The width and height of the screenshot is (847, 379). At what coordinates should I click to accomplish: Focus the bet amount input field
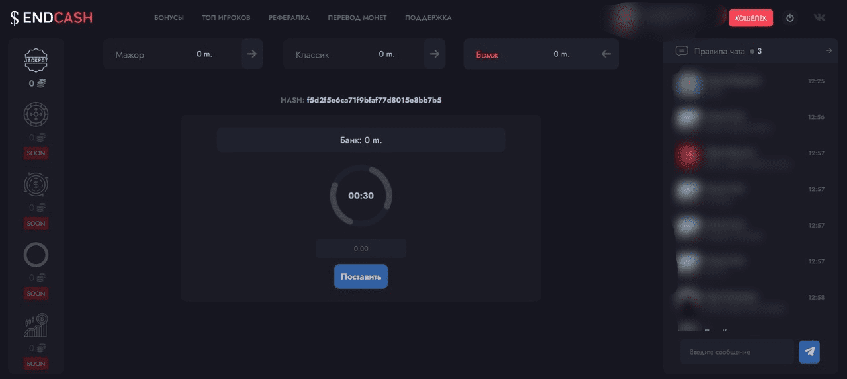coord(361,249)
